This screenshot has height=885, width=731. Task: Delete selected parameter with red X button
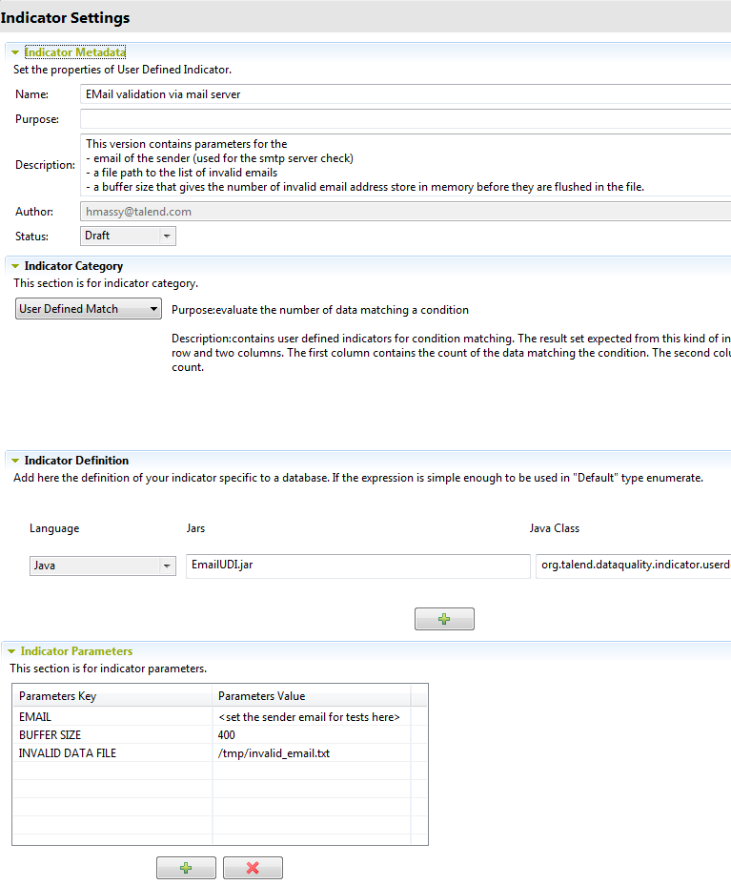pyautogui.click(x=253, y=868)
